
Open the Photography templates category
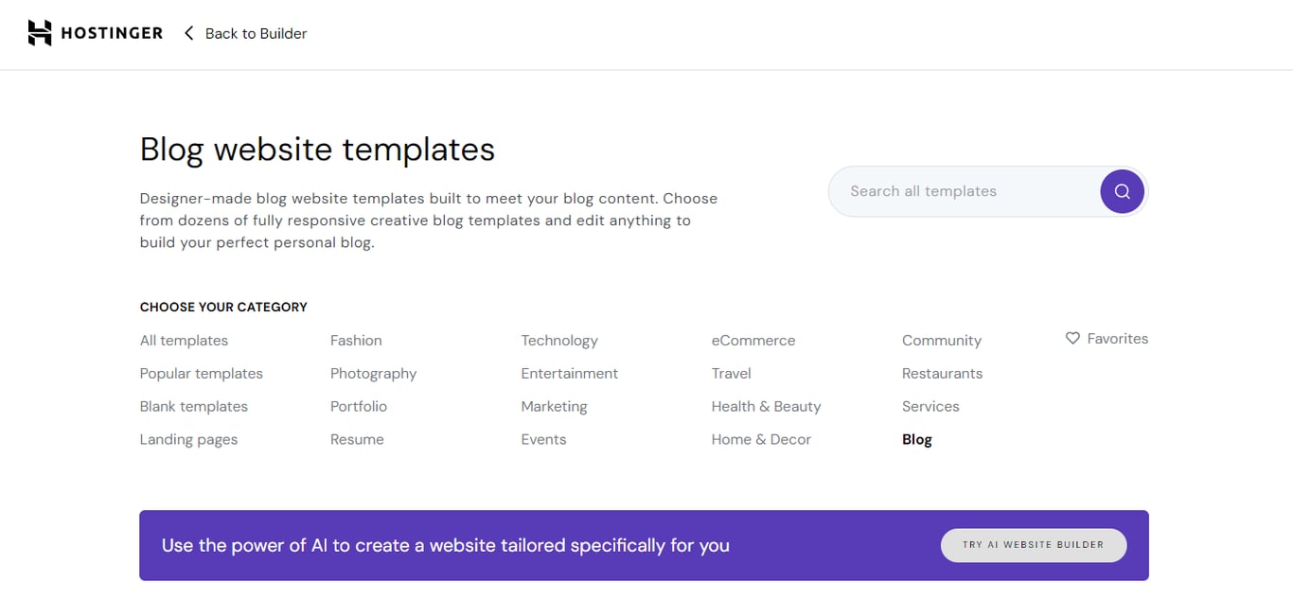(x=373, y=373)
